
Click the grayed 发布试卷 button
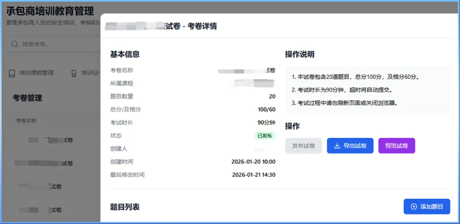pyautogui.click(x=303, y=145)
